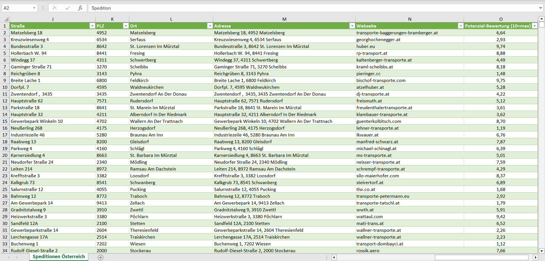This screenshot has height=261, width=545.
Task: Click the Insert Function fx icon
Action: click(x=80, y=8)
